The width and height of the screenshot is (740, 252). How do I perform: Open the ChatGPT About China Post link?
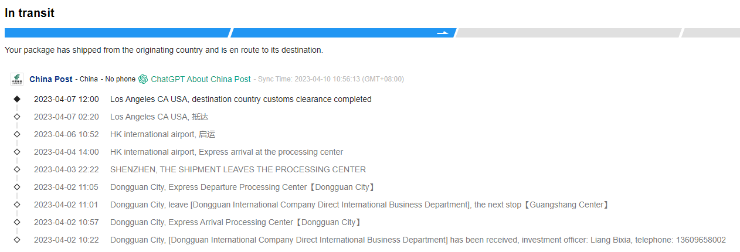point(201,79)
